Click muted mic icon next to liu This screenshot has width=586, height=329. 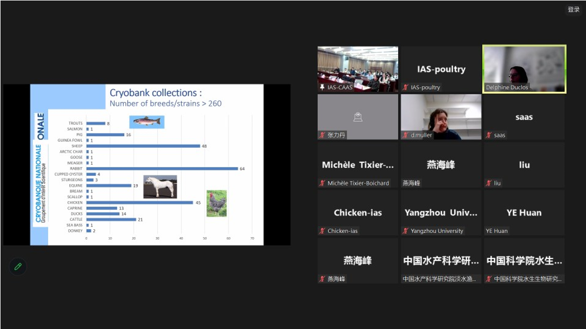[x=489, y=183]
